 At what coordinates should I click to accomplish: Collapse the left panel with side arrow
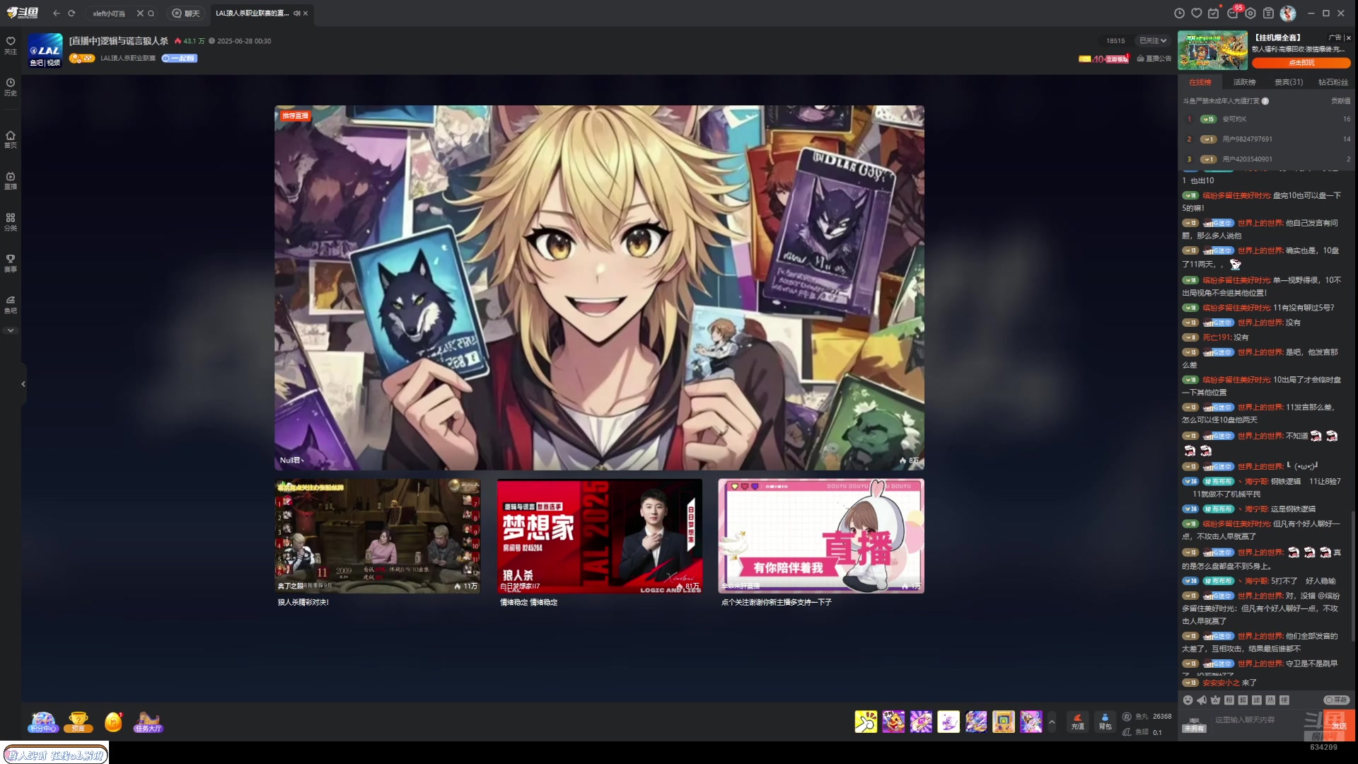click(23, 384)
